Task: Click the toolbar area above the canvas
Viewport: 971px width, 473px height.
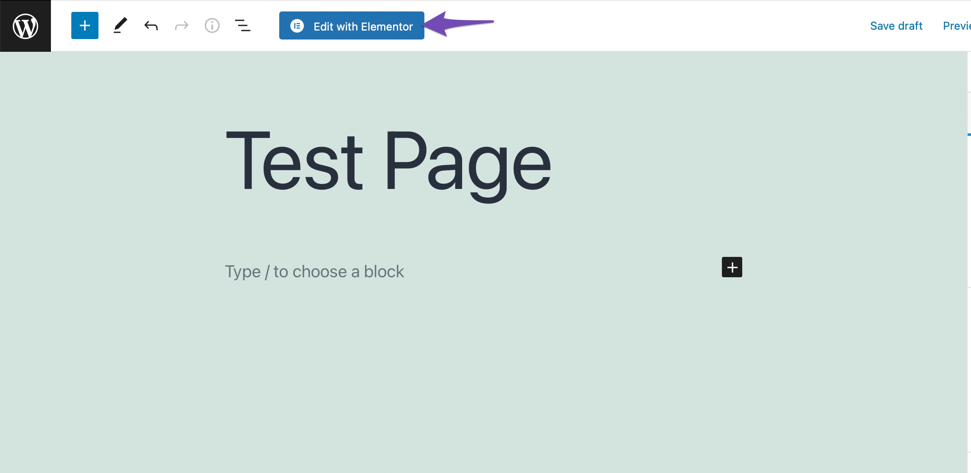Action: click(637, 25)
